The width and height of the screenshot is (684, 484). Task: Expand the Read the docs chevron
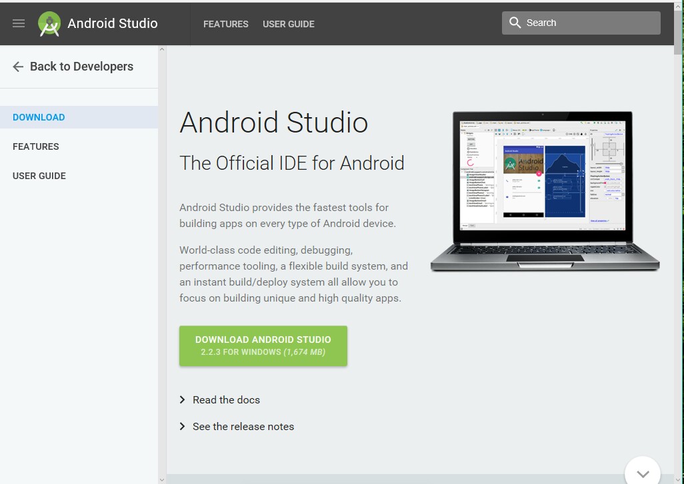click(x=183, y=399)
